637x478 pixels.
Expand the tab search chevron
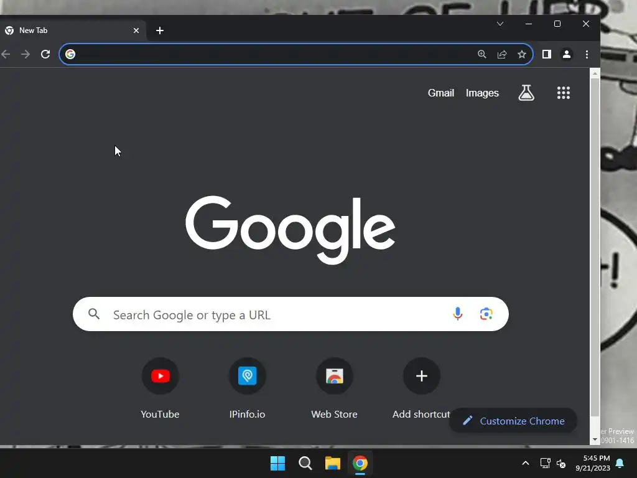[500, 24]
